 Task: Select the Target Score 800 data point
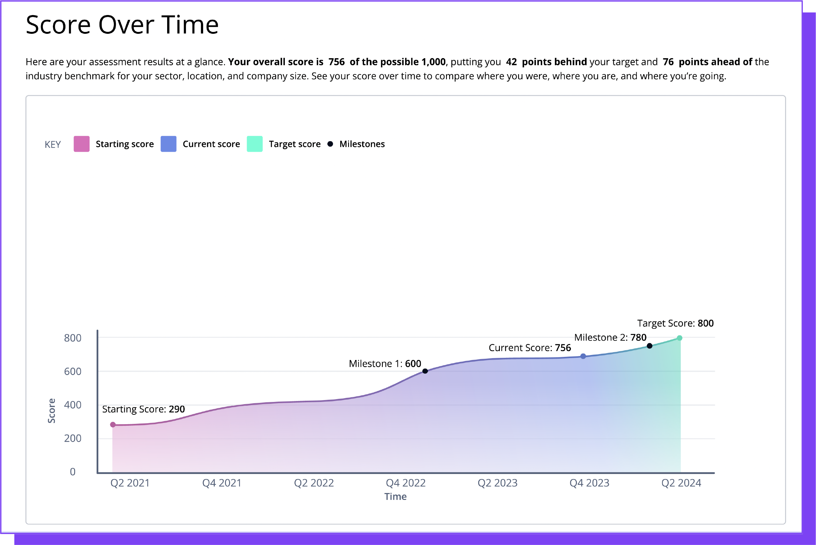pos(680,338)
